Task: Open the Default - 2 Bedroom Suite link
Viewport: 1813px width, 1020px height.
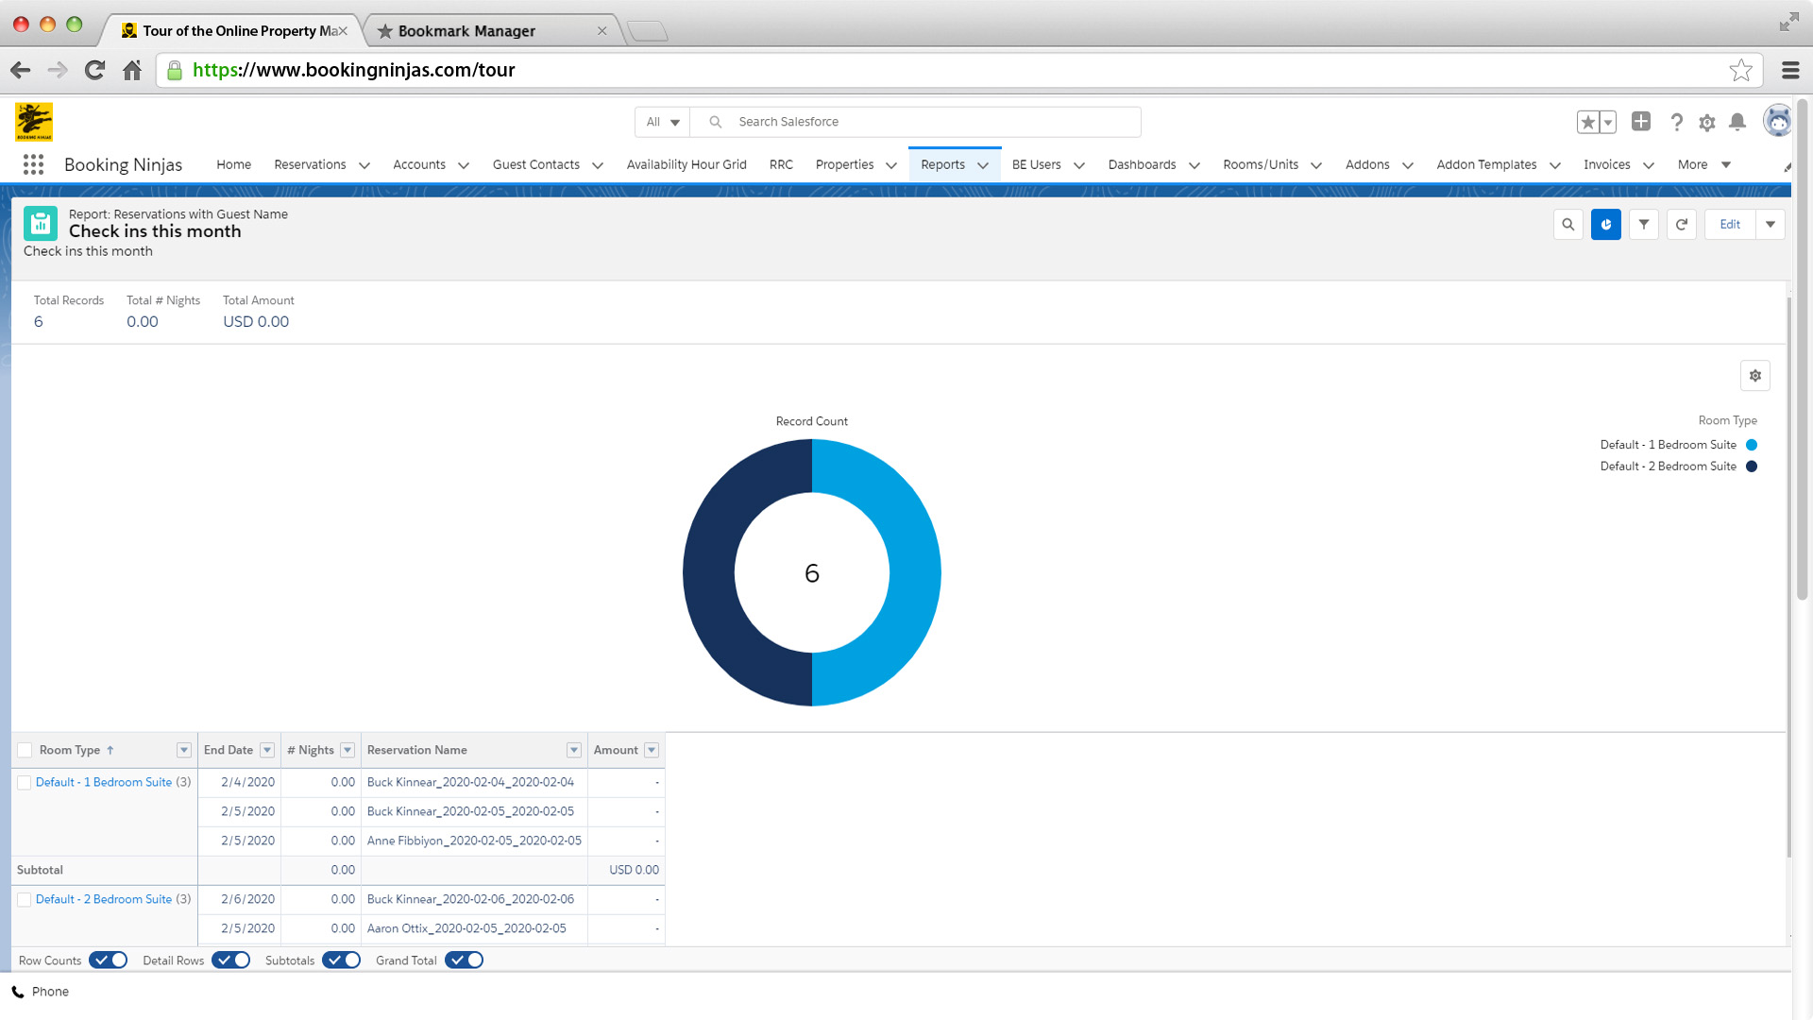Action: click(x=104, y=899)
